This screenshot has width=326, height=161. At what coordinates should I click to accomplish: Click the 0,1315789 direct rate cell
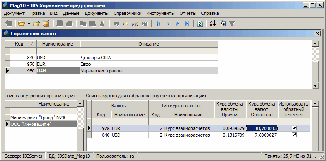(x=230, y=135)
